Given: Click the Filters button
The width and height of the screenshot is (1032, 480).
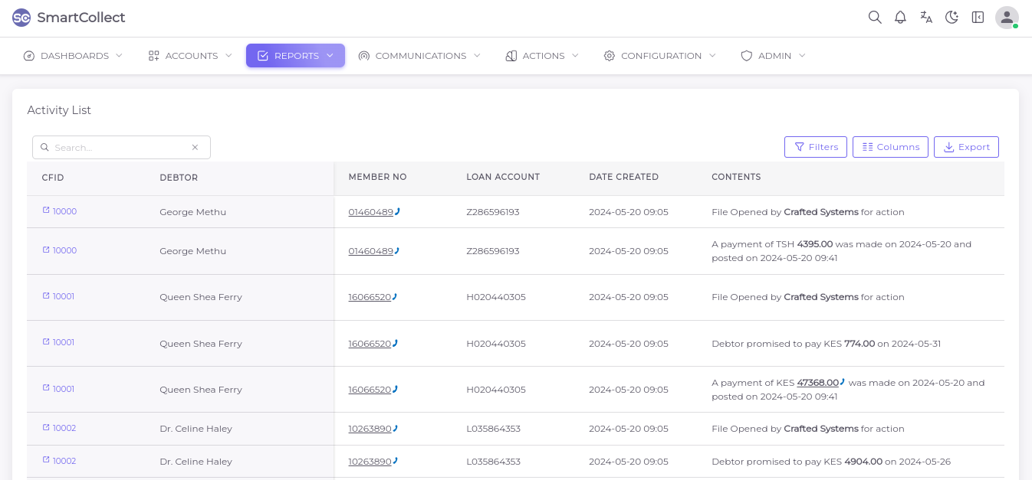Looking at the screenshot, I should click(x=816, y=147).
